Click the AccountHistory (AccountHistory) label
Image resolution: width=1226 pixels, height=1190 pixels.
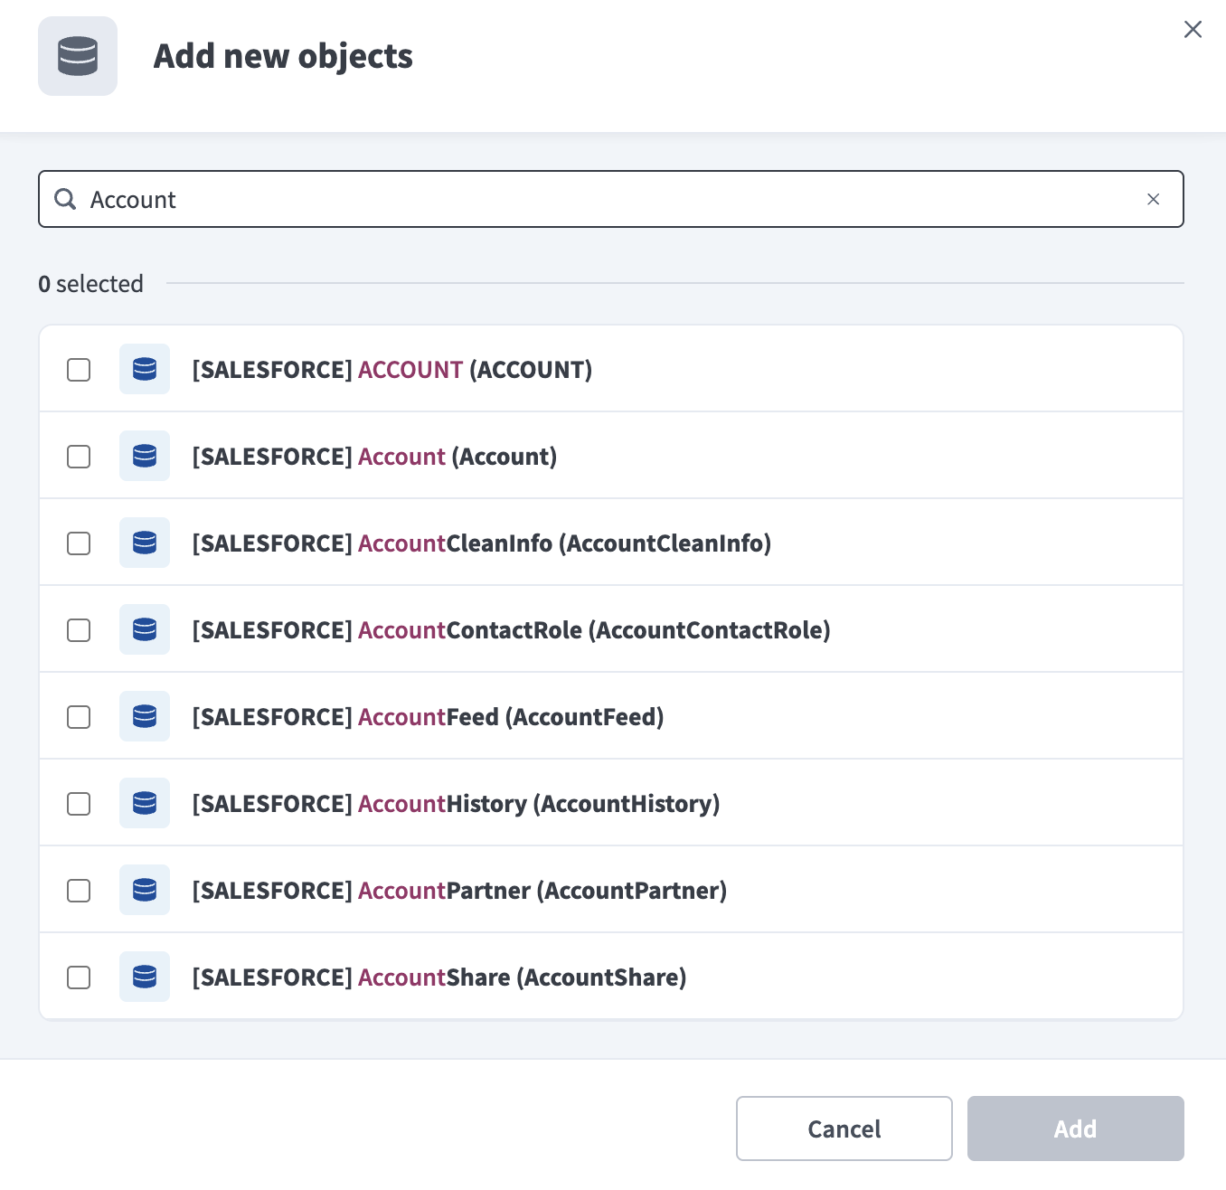coord(457,804)
